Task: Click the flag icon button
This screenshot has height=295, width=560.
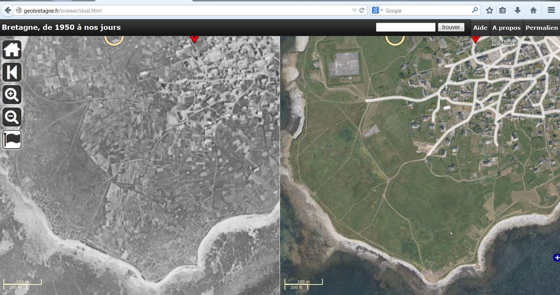Action: [12, 139]
